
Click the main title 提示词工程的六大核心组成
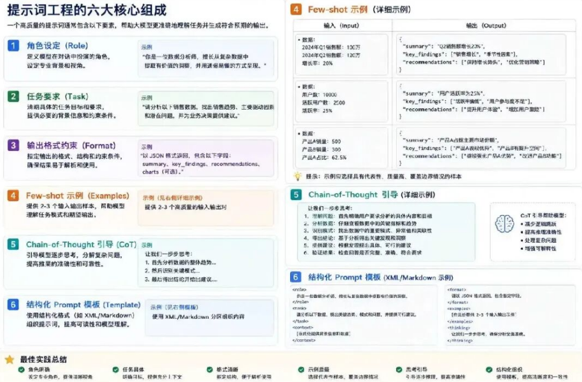(87, 10)
